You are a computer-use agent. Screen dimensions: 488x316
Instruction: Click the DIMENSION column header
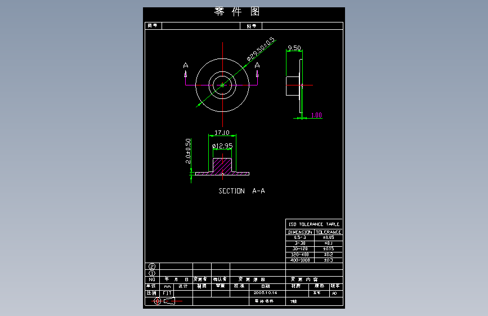point(300,232)
